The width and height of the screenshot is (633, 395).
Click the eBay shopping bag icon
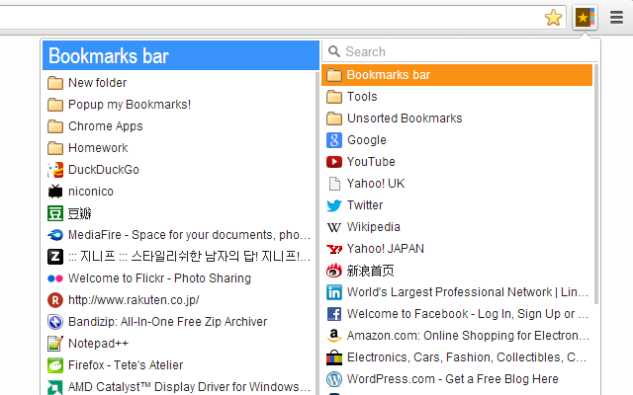click(x=334, y=357)
